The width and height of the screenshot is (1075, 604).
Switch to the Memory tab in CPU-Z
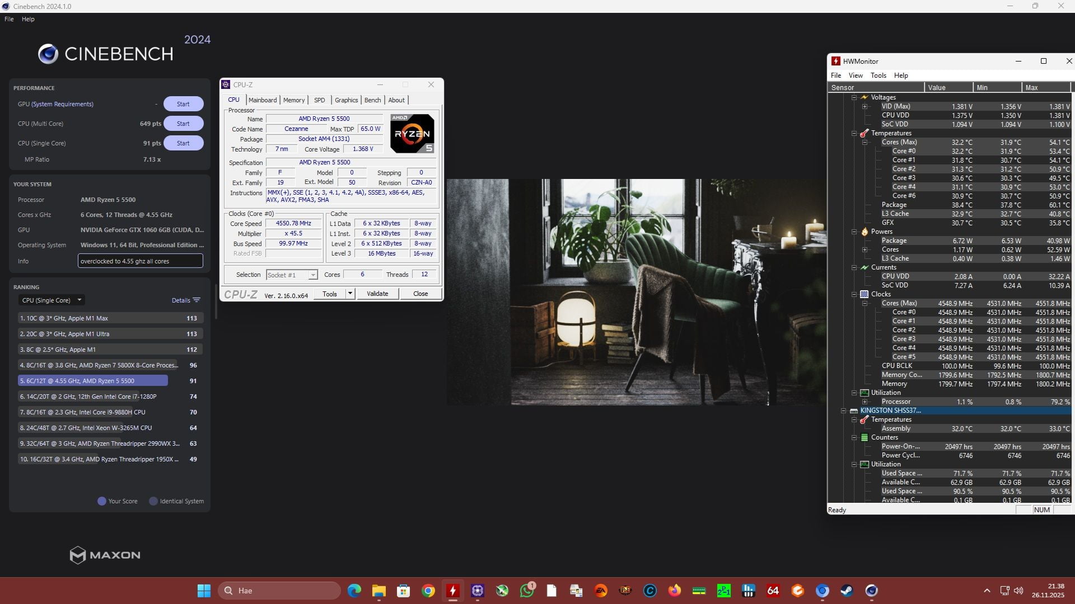294,100
